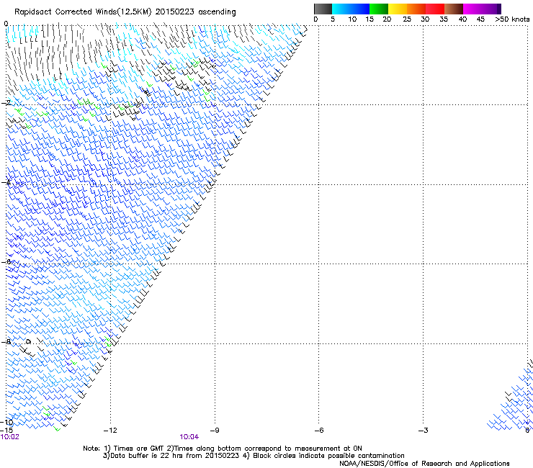Click the cyan 5-10 knots legend swatch
Image resolution: width=533 pixels, height=468 pixels.
pyautogui.click(x=341, y=9)
